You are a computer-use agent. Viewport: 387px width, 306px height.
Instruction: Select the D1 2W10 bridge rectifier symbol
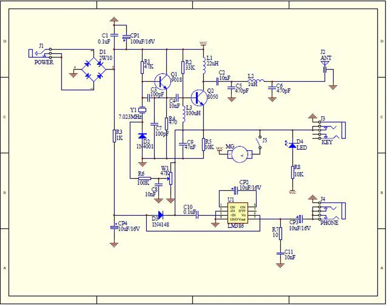94,70
